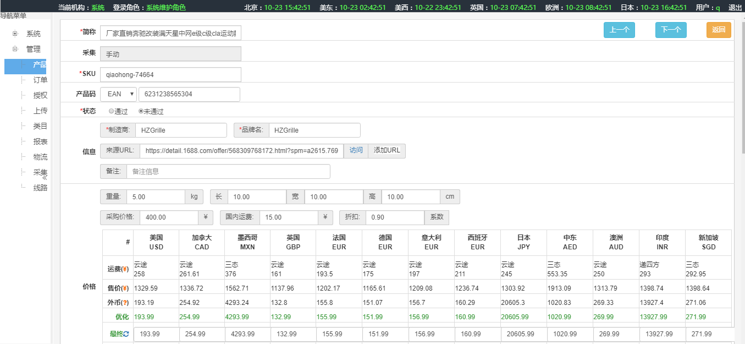Open 物流 in the navigation menu
This screenshot has height=344, width=745.
pos(40,157)
